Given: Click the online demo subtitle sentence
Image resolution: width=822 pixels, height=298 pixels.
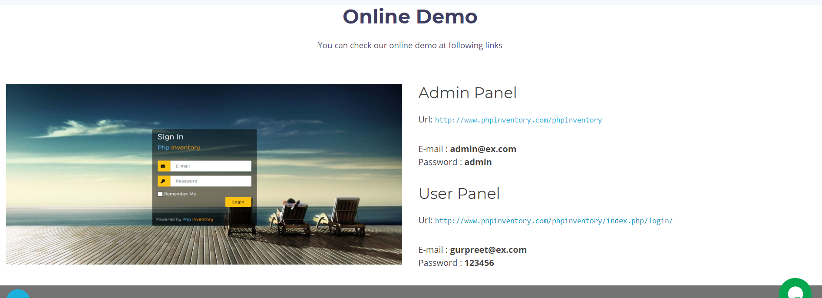Looking at the screenshot, I should tap(410, 46).
